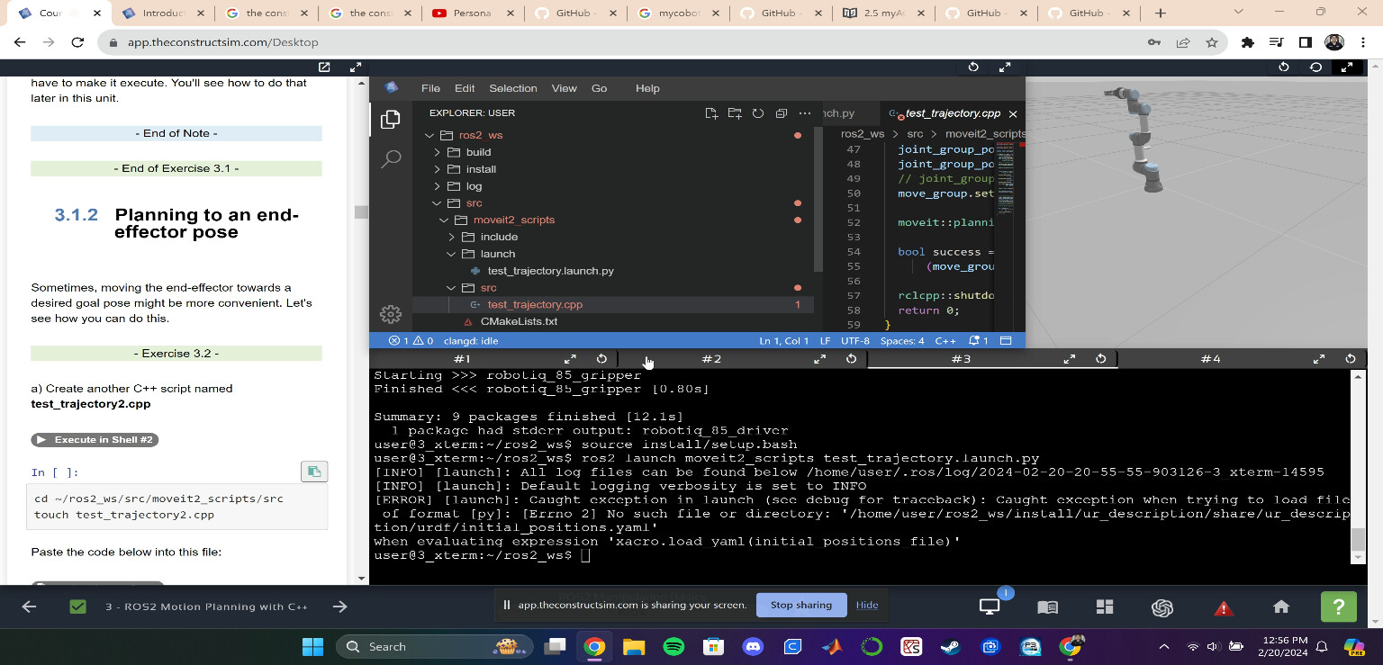
Task: Open the Windows Start menu
Action: pos(312,646)
